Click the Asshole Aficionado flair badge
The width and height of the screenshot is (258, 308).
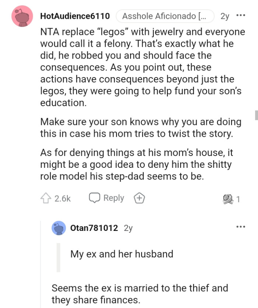point(165,16)
